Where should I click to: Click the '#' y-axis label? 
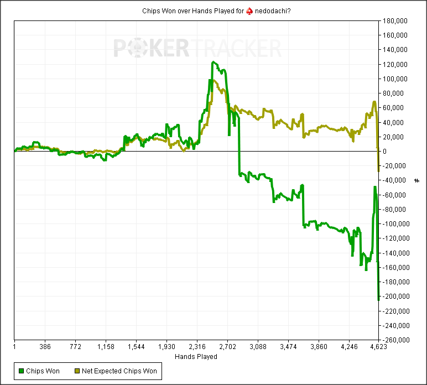(x=416, y=180)
